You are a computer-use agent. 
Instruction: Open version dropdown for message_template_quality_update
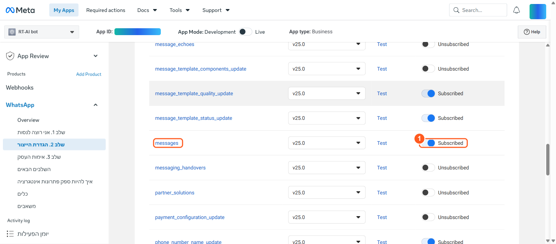point(327,93)
